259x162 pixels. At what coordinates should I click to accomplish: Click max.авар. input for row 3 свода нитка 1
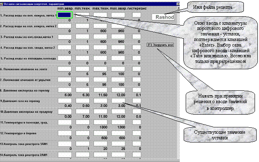[x=118, y=37]
